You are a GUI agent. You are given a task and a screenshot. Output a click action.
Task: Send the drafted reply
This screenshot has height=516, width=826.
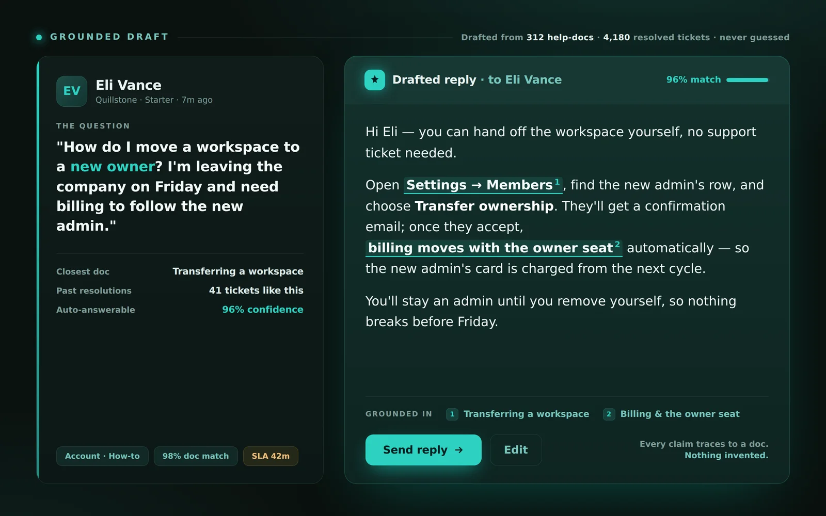click(423, 450)
